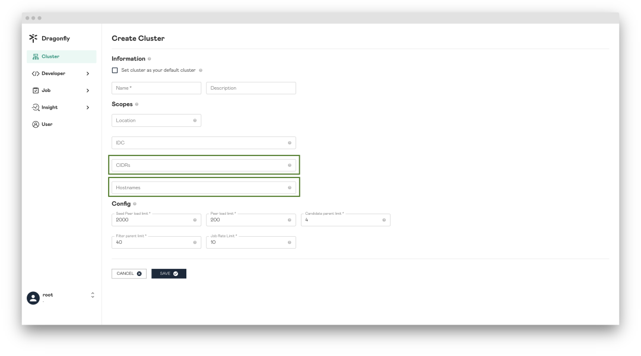Viewport: 641px width, 356px height.
Task: Click the IDC field info icon
Action: 290,142
